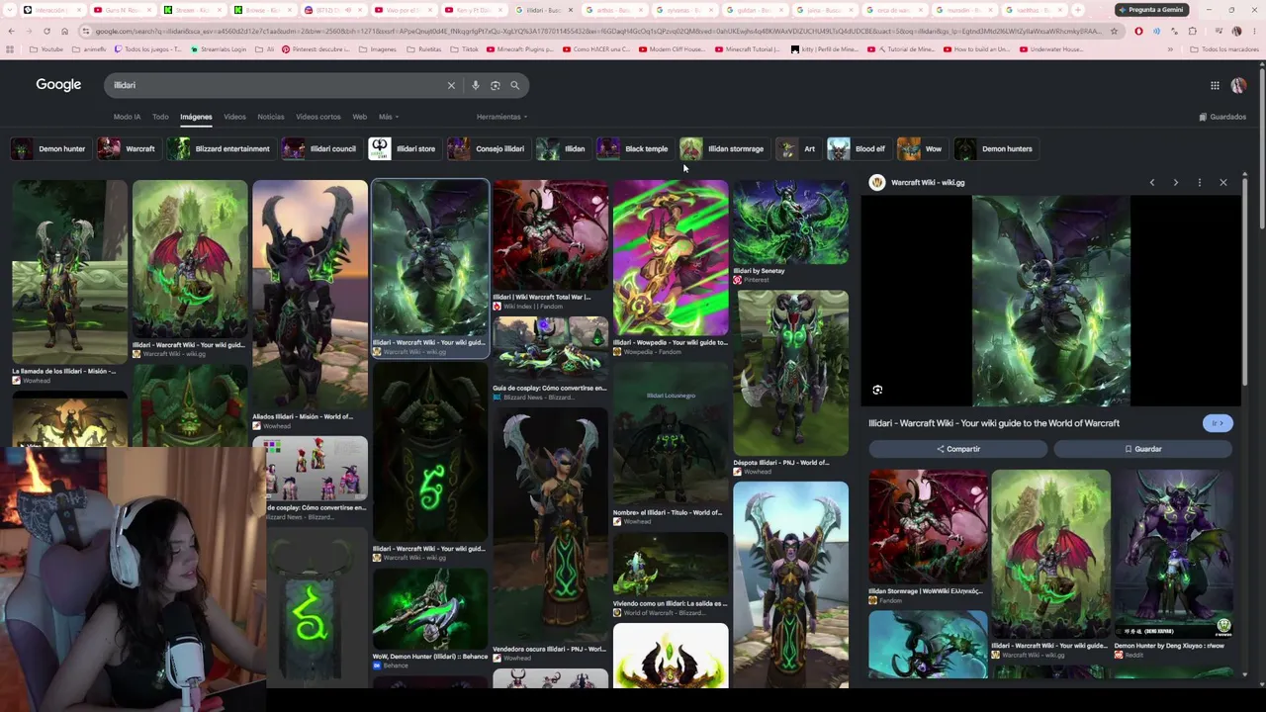Open the Imagenes bookmarks folder
The height and width of the screenshot is (712, 1266).
pyautogui.click(x=377, y=49)
